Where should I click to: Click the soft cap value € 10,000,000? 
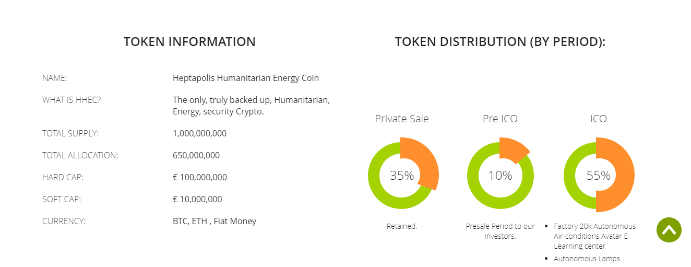tap(197, 199)
